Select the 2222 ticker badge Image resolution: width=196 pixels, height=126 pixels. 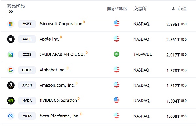point(27,54)
